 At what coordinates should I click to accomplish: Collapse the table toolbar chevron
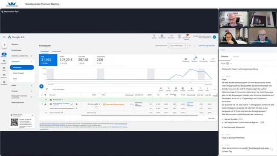[x=215, y=89]
